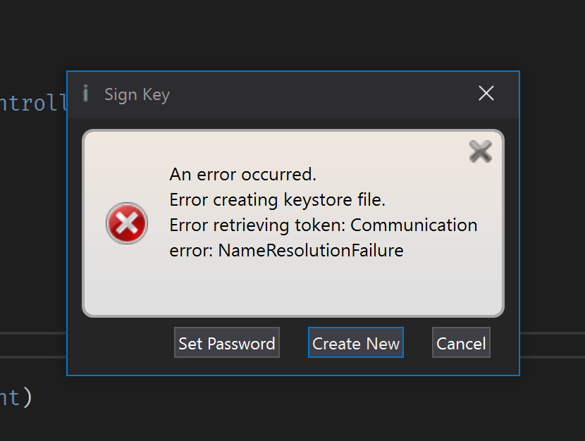Viewport: 585px width, 441px height.
Task: Click the word "Communication" in the error
Action: [414, 225]
